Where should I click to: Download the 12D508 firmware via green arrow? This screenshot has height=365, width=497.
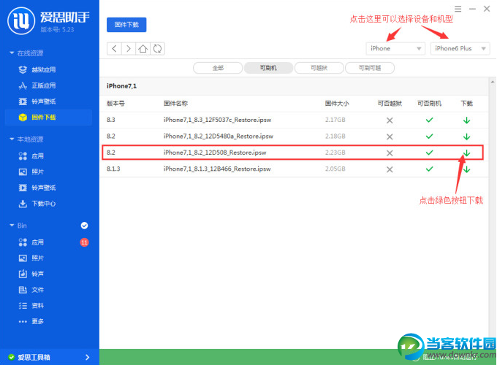point(466,153)
